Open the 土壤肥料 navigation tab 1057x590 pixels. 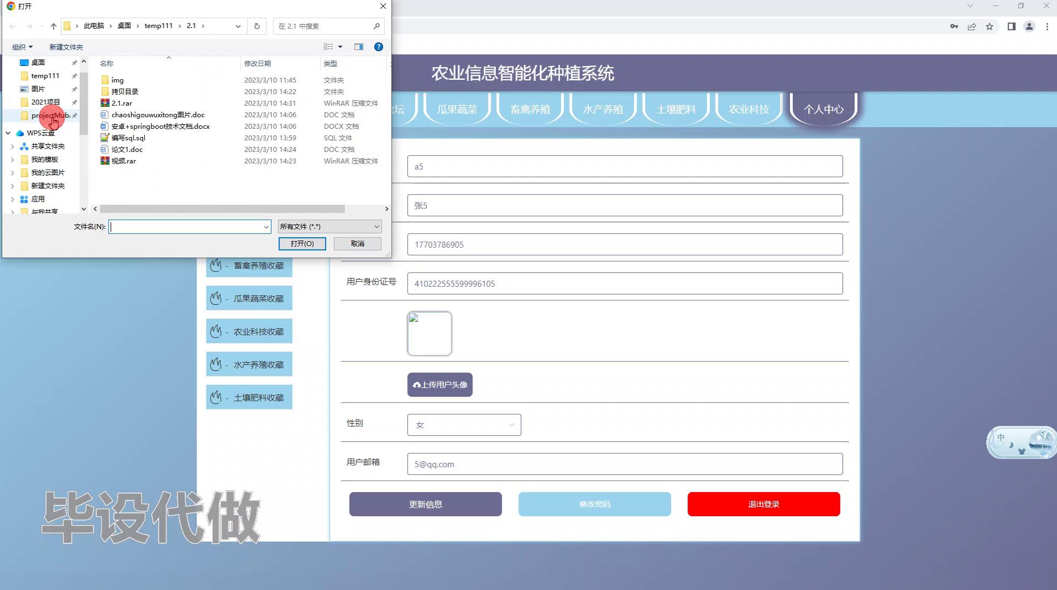point(676,109)
